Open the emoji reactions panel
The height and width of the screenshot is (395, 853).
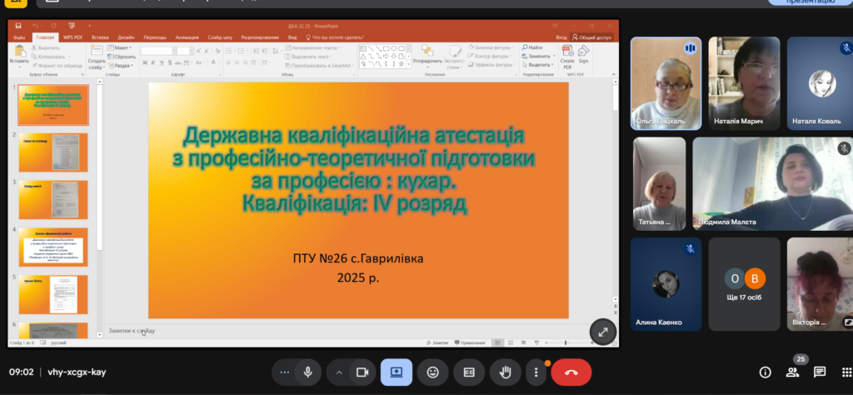[432, 372]
